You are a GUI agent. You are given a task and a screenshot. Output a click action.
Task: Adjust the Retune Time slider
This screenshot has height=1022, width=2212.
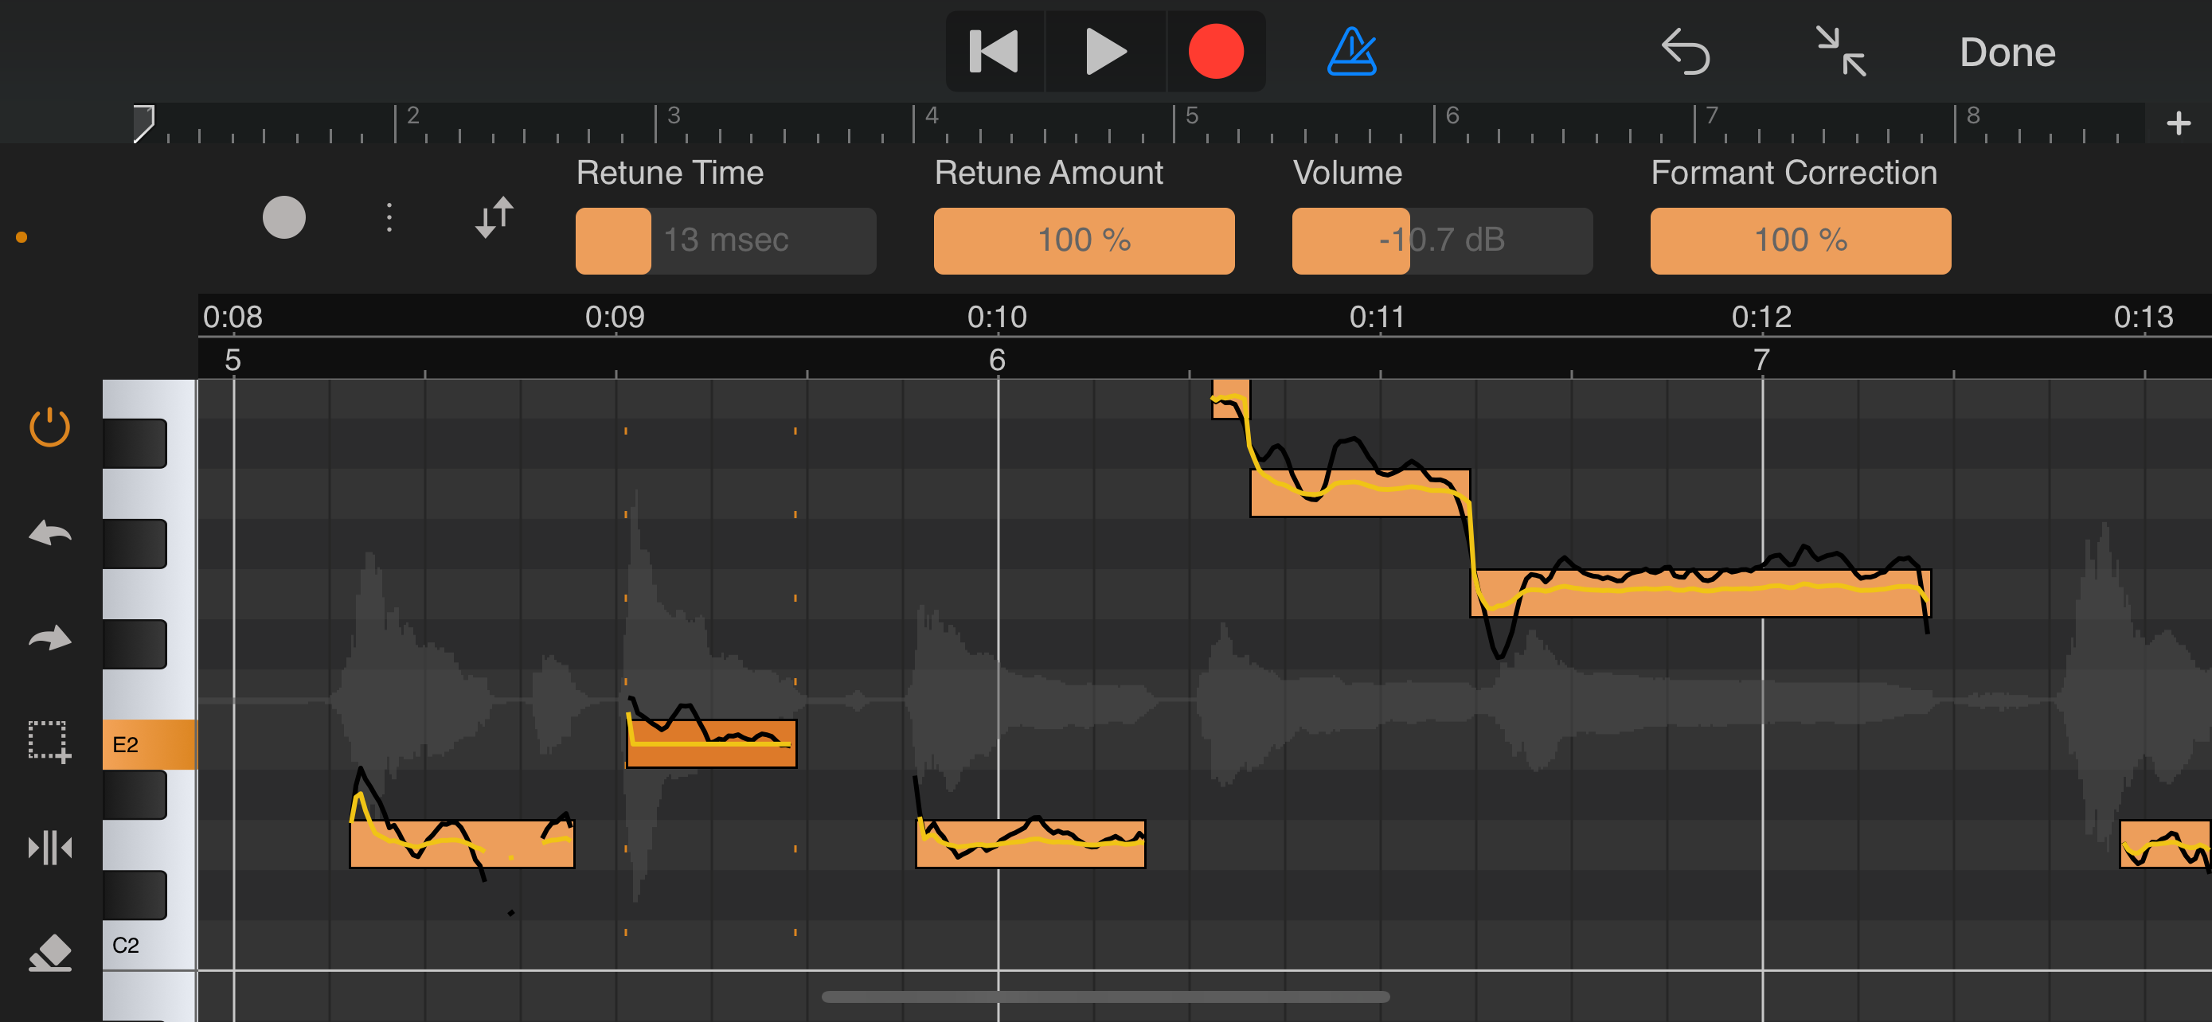[x=725, y=240]
